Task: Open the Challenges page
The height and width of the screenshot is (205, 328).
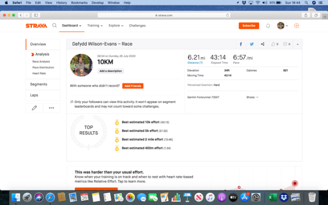Action: pos(137,26)
